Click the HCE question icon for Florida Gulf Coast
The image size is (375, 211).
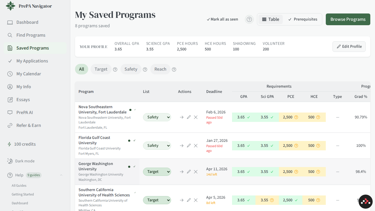pyautogui.click(x=318, y=146)
